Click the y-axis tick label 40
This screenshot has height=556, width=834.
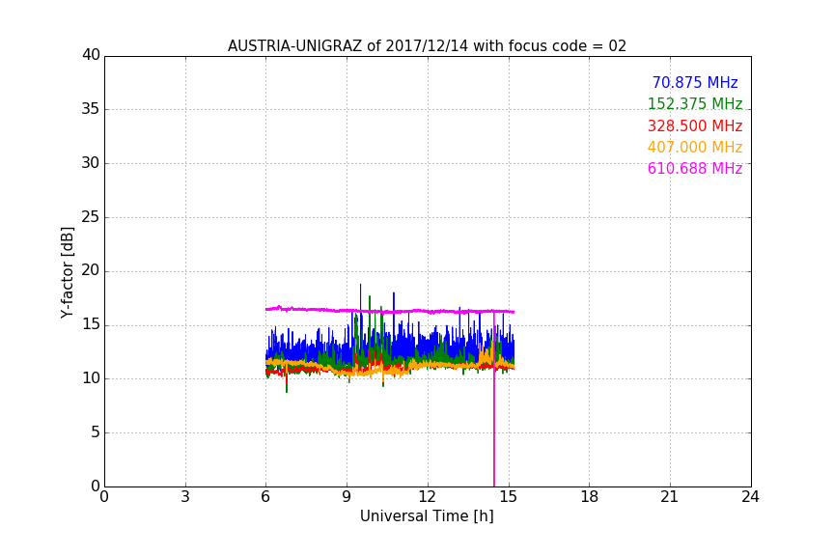(x=91, y=55)
